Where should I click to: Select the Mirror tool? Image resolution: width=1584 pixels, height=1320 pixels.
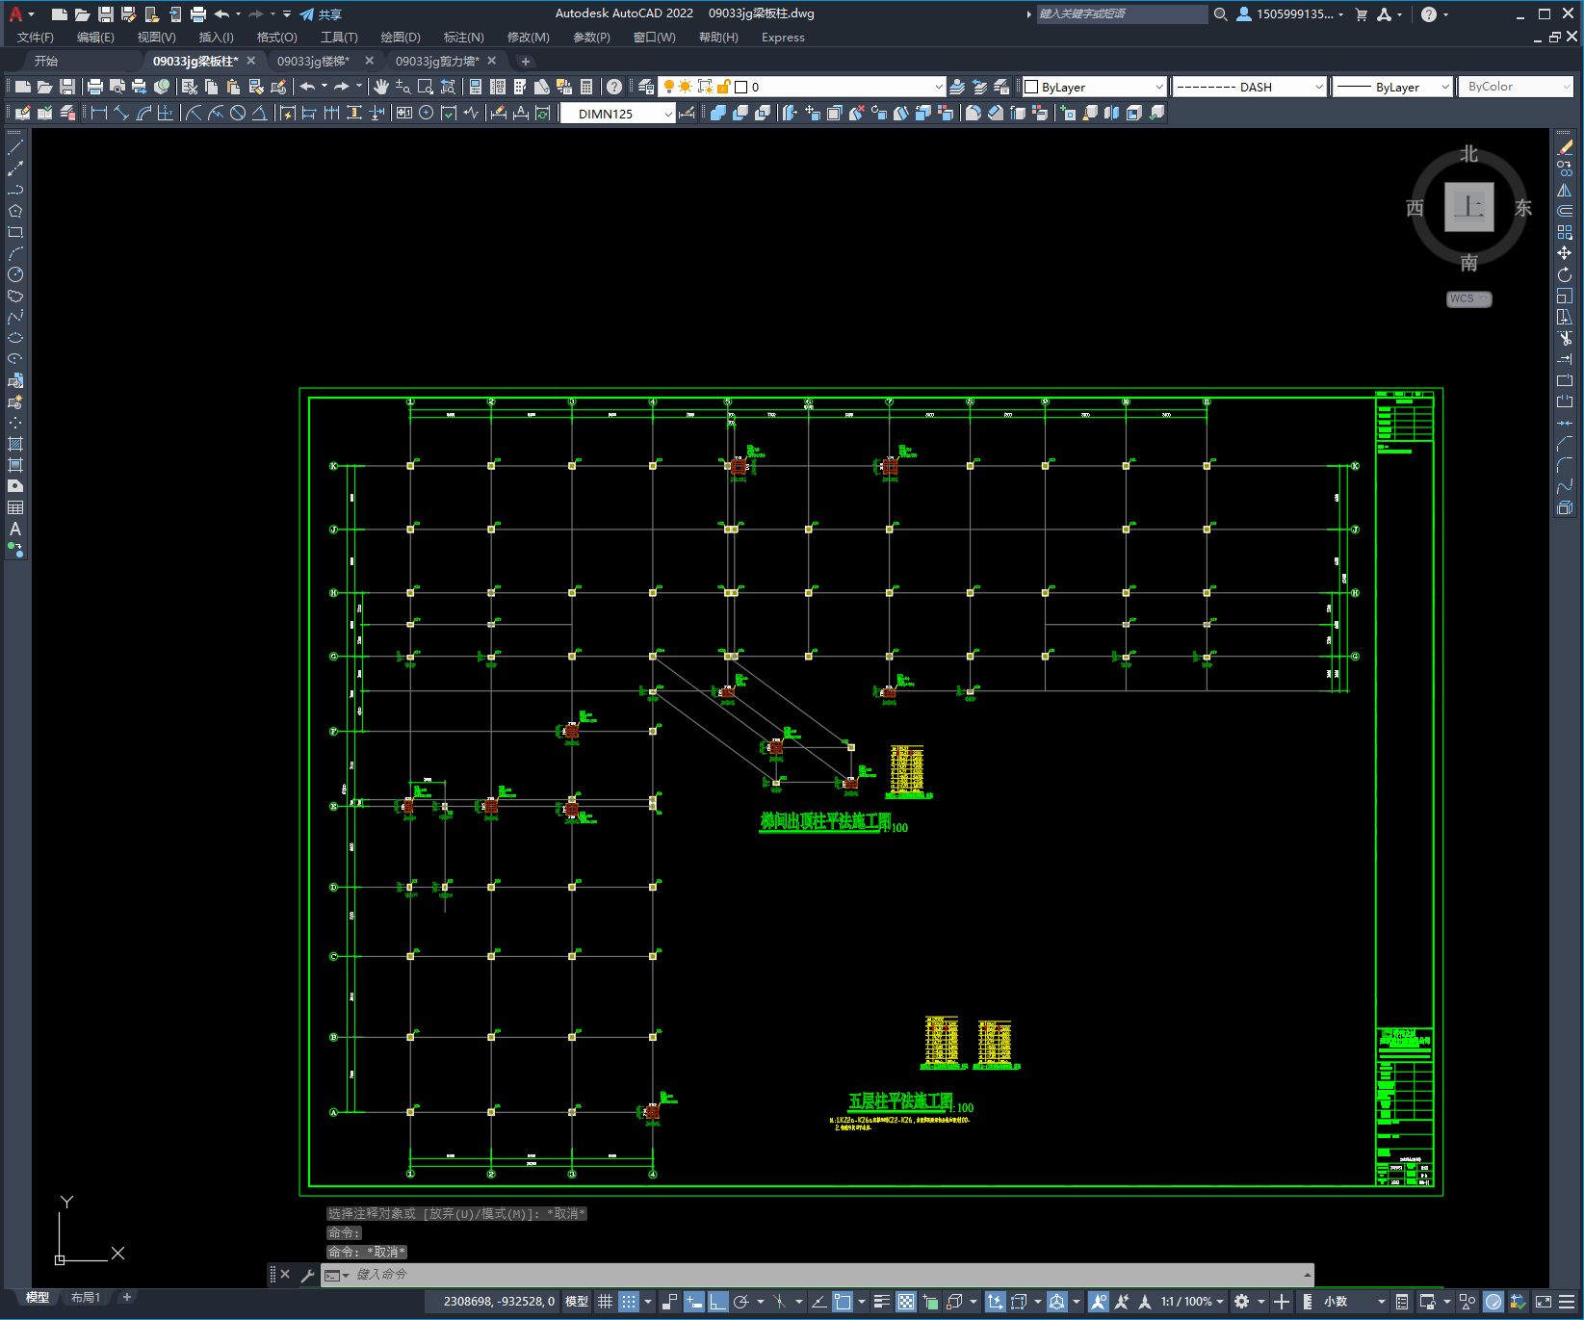1565,190
